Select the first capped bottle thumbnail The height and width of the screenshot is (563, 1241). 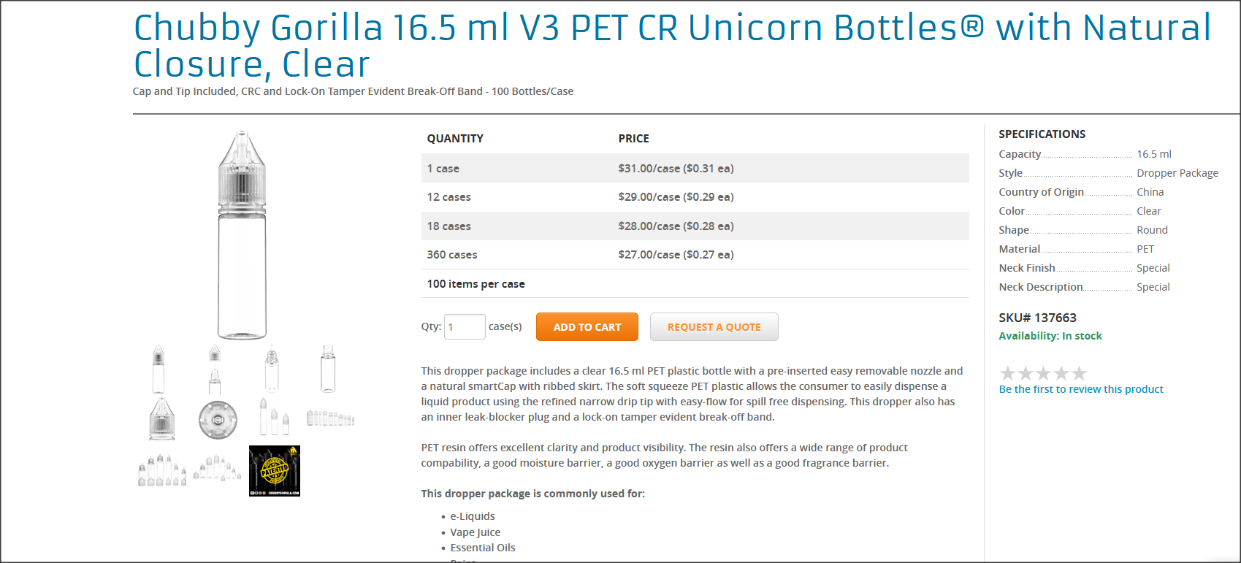(159, 369)
